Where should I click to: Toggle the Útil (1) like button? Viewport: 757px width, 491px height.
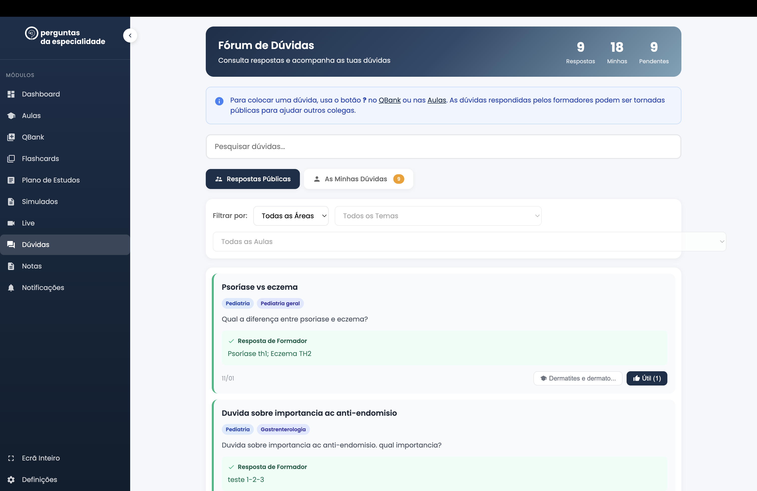pos(647,378)
